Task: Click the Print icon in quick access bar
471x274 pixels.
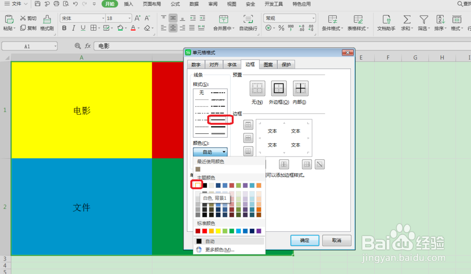Action: point(56,4)
